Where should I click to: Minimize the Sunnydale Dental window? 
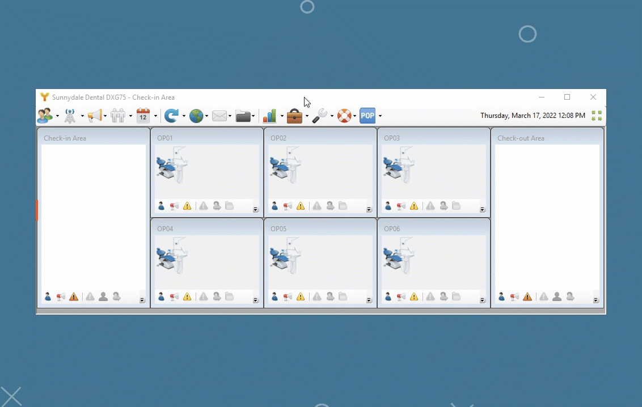542,97
